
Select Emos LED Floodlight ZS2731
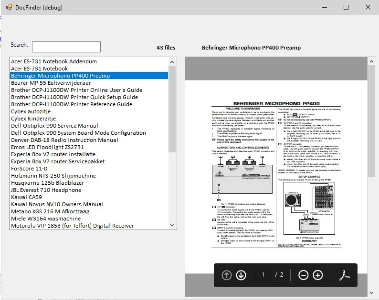pos(89,147)
